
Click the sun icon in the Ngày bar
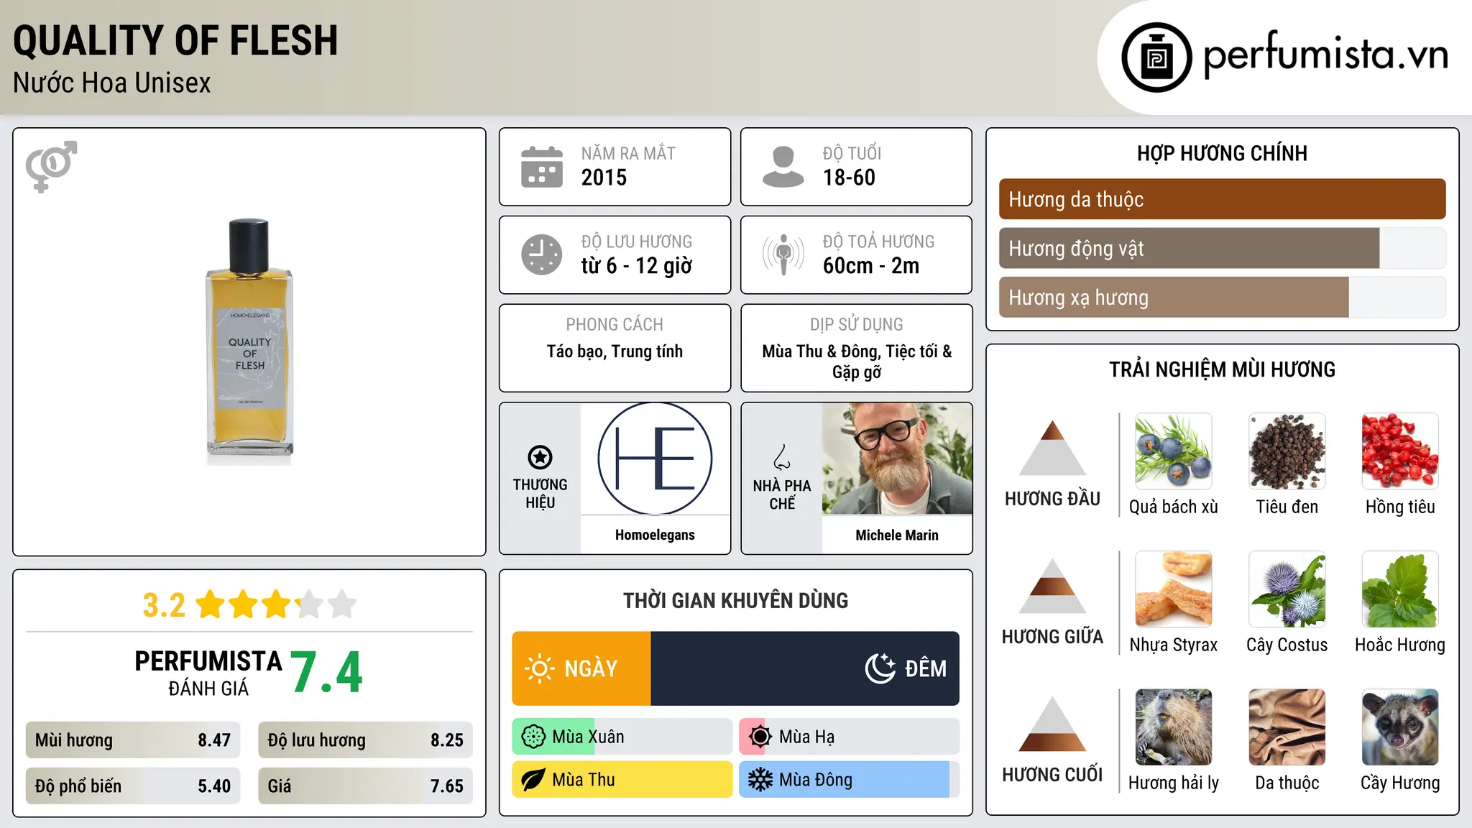pos(539,668)
